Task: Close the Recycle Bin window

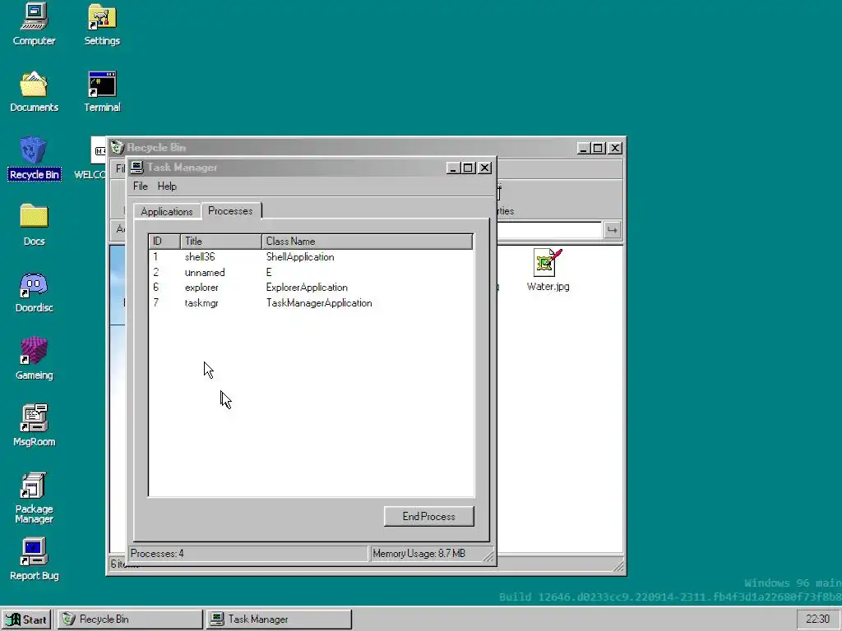Action: coord(615,148)
